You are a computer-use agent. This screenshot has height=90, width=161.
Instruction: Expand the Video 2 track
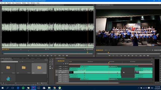pos(63,68)
